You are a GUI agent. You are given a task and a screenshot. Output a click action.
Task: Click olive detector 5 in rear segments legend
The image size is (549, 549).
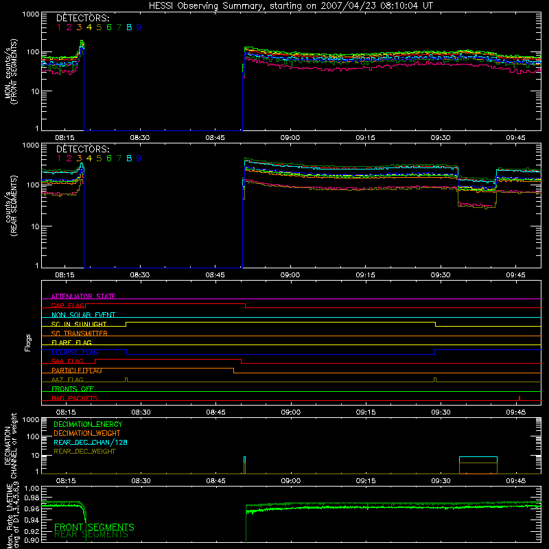pos(99,159)
